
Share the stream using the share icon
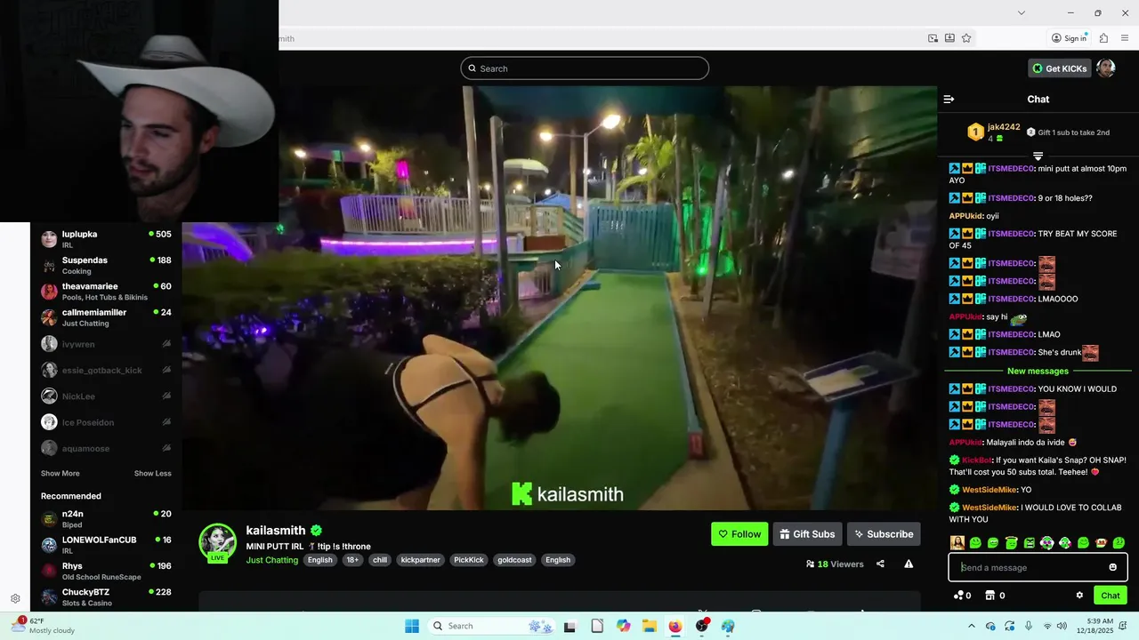coord(880,564)
